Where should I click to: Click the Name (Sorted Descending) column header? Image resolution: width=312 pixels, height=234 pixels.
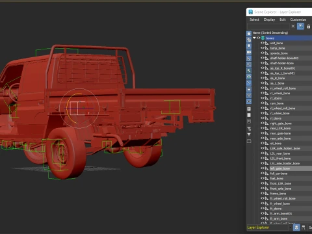point(270,32)
